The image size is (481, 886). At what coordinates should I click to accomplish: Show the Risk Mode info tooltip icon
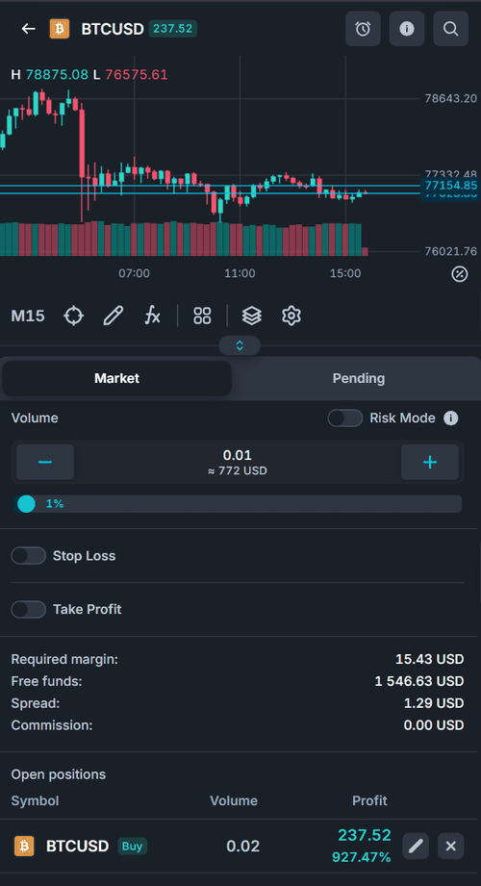tap(450, 418)
